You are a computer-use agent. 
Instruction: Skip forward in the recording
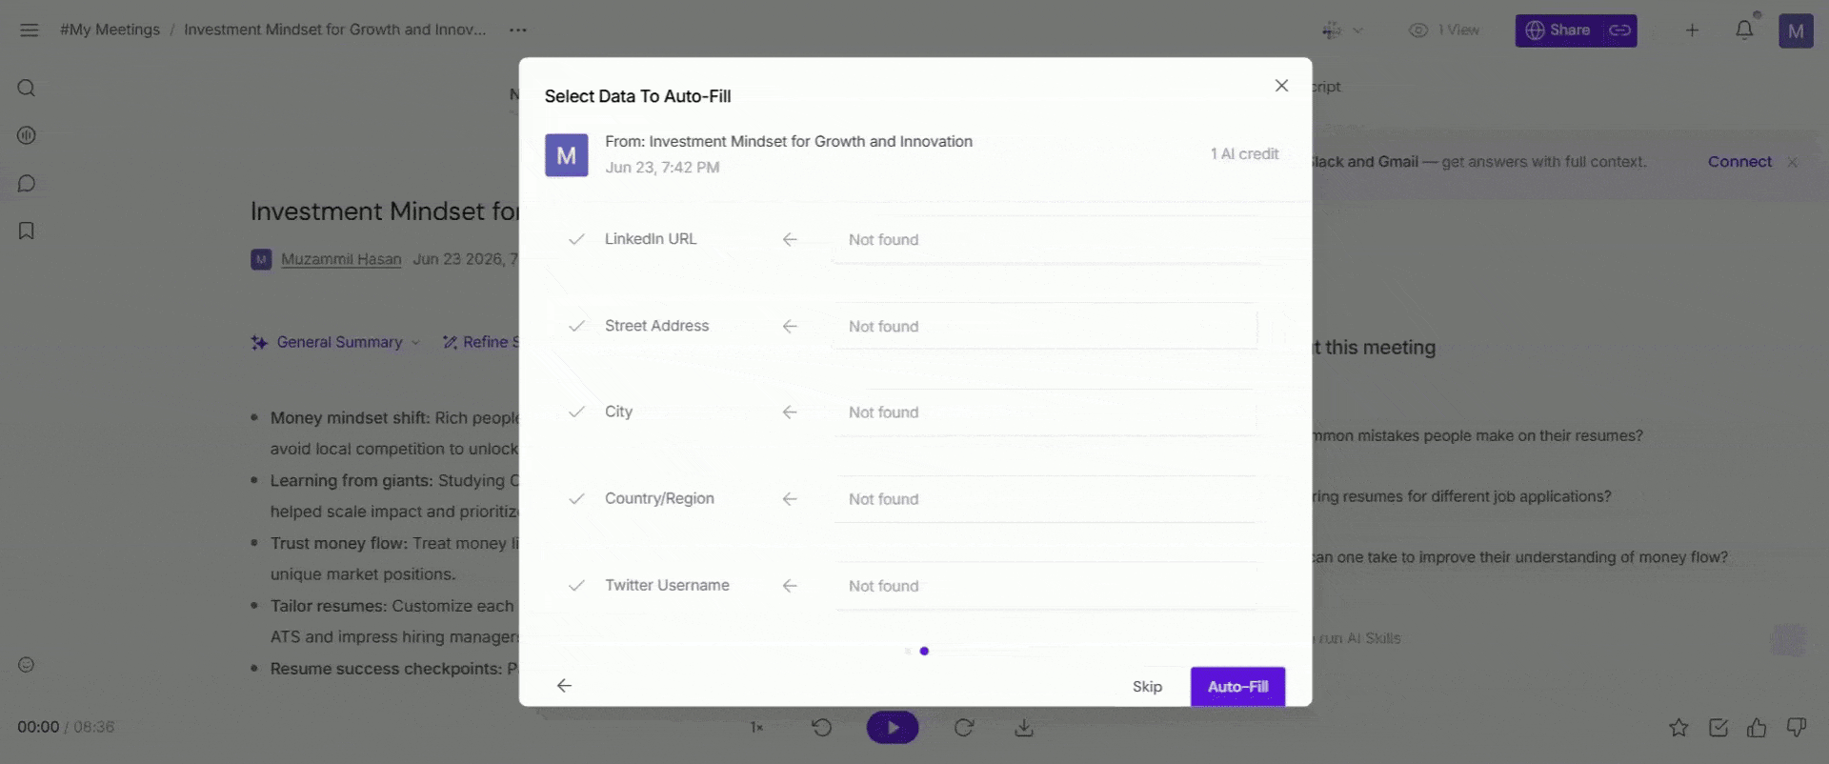pos(964,728)
